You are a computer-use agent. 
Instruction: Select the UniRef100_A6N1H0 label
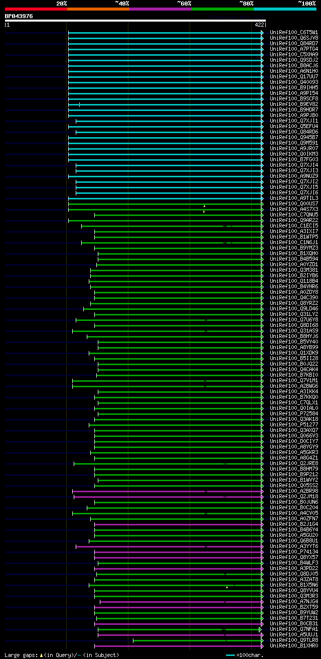tap(294, 71)
